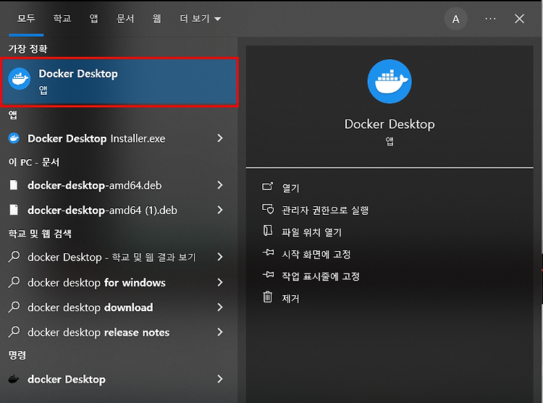The image size is (543, 403).
Task: Click magnifier icon for docker desktop download
Action: 14,307
